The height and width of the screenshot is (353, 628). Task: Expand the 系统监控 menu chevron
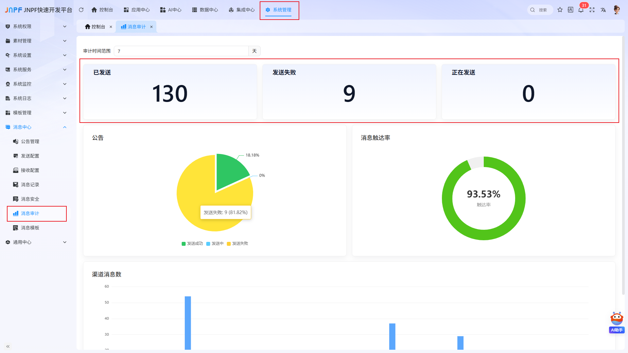[65, 84]
